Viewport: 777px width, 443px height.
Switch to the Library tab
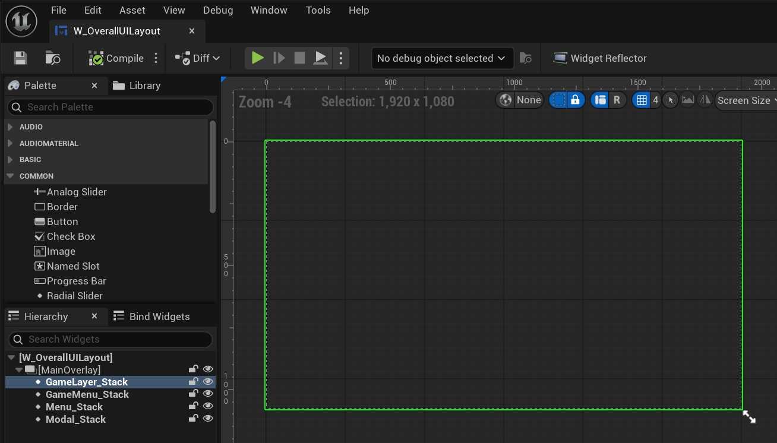click(144, 86)
